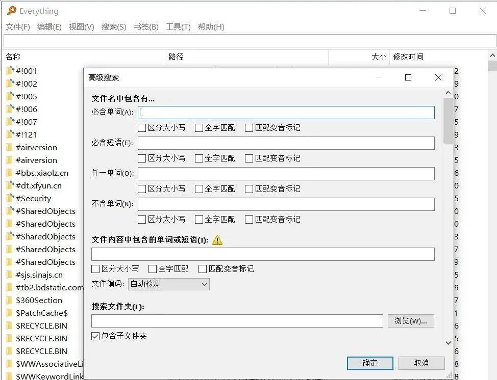This screenshot has width=497, height=380.
Task: Open the 文件编码 自动检测 dropdown
Action: coord(168,284)
